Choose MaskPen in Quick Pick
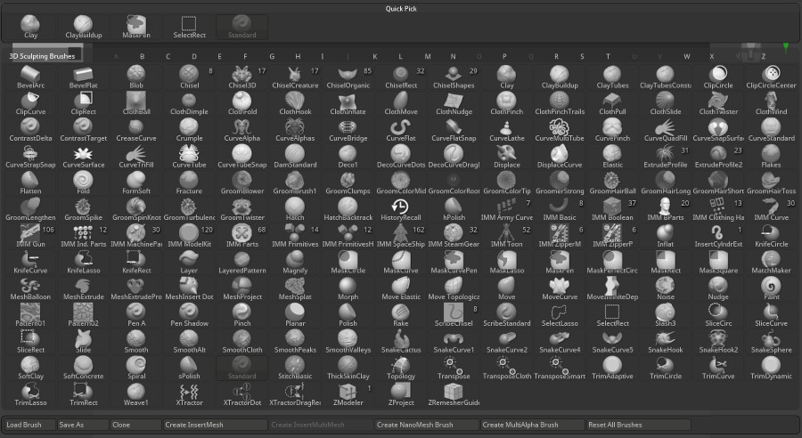Viewport: 802px width, 438px height. (136, 27)
